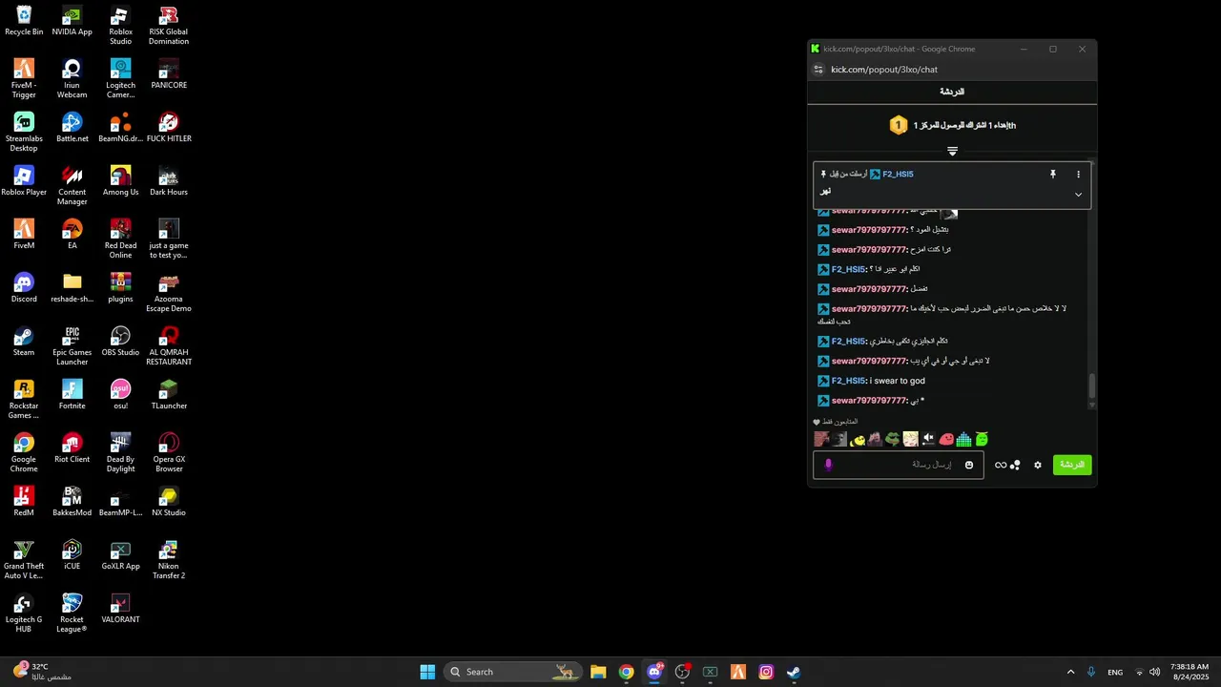Open the clock showing 7:38:18 AM

point(1190,672)
